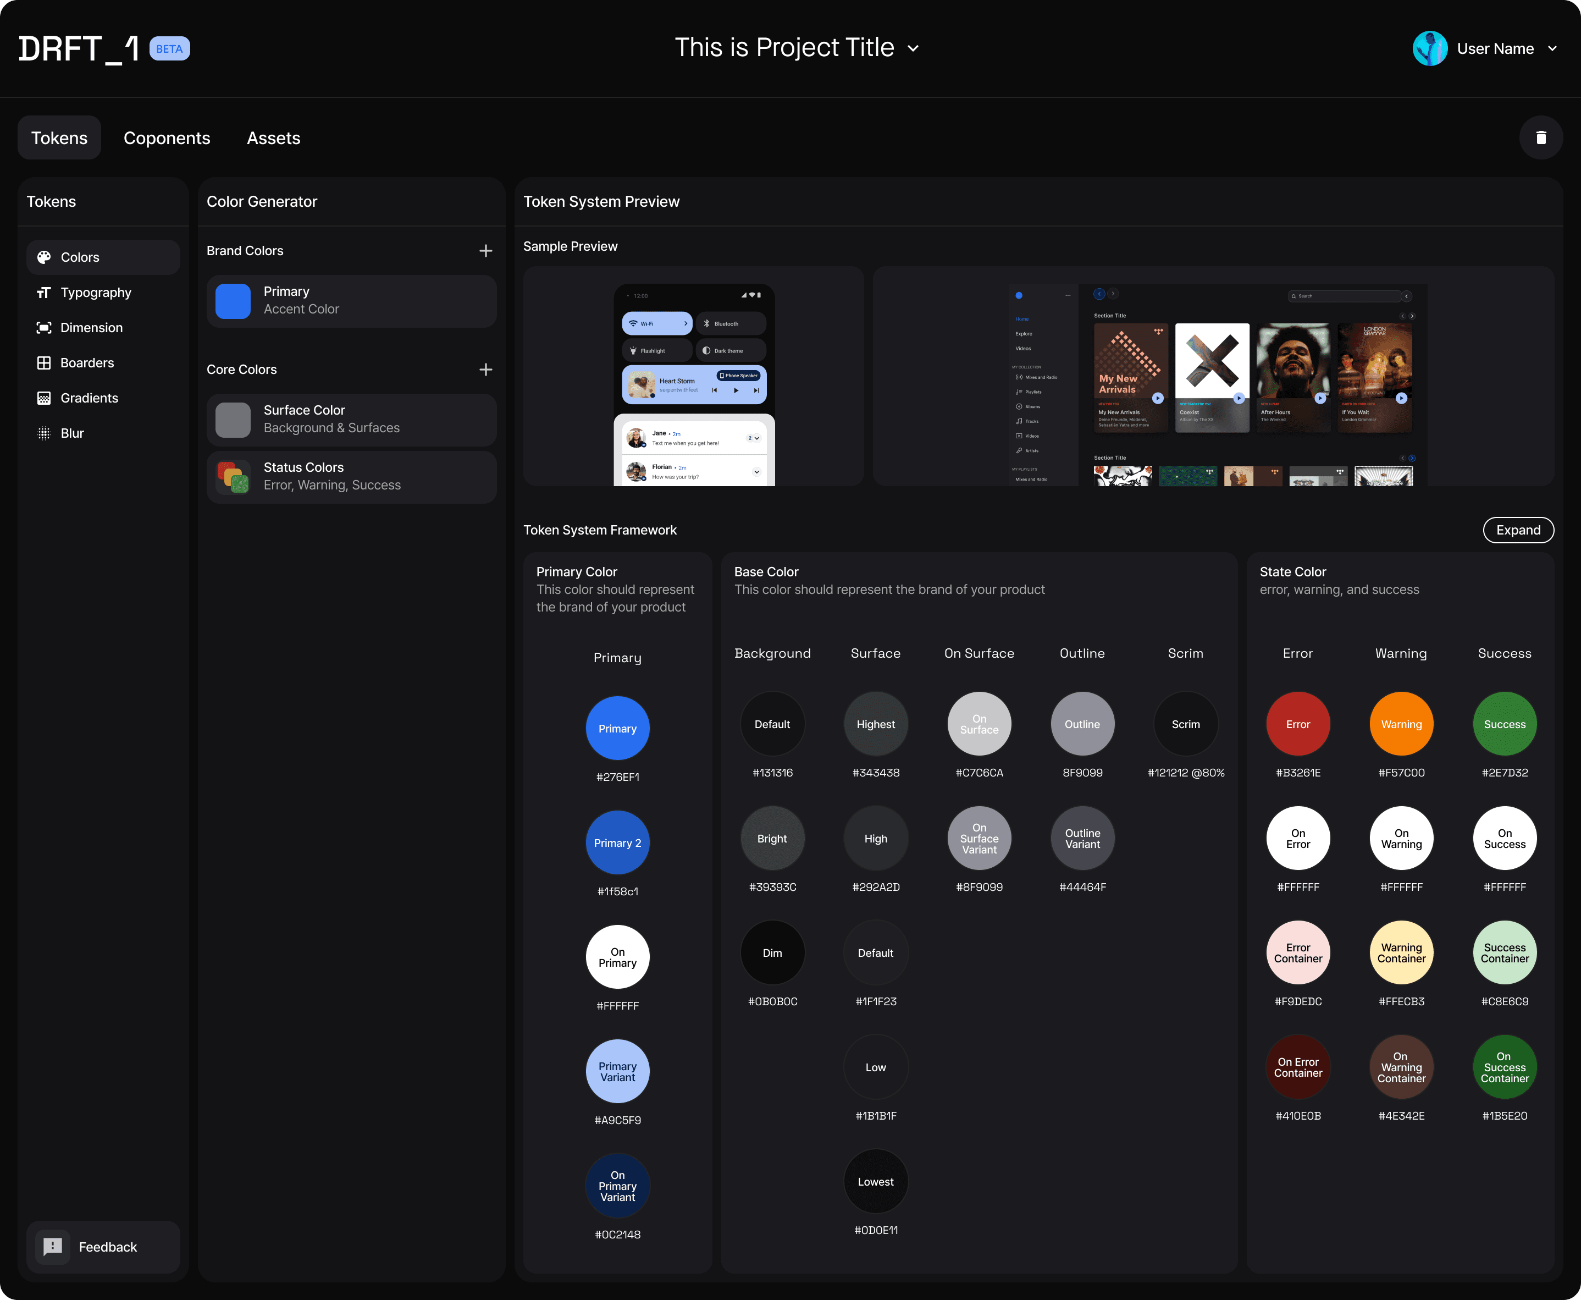Image resolution: width=1581 pixels, height=1300 pixels.
Task: Click the Expand button
Action: [1518, 530]
